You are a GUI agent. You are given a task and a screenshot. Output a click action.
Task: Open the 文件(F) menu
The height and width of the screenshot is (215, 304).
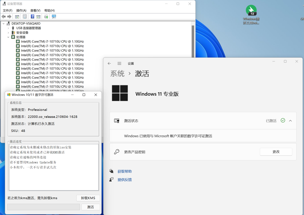click(x=7, y=10)
